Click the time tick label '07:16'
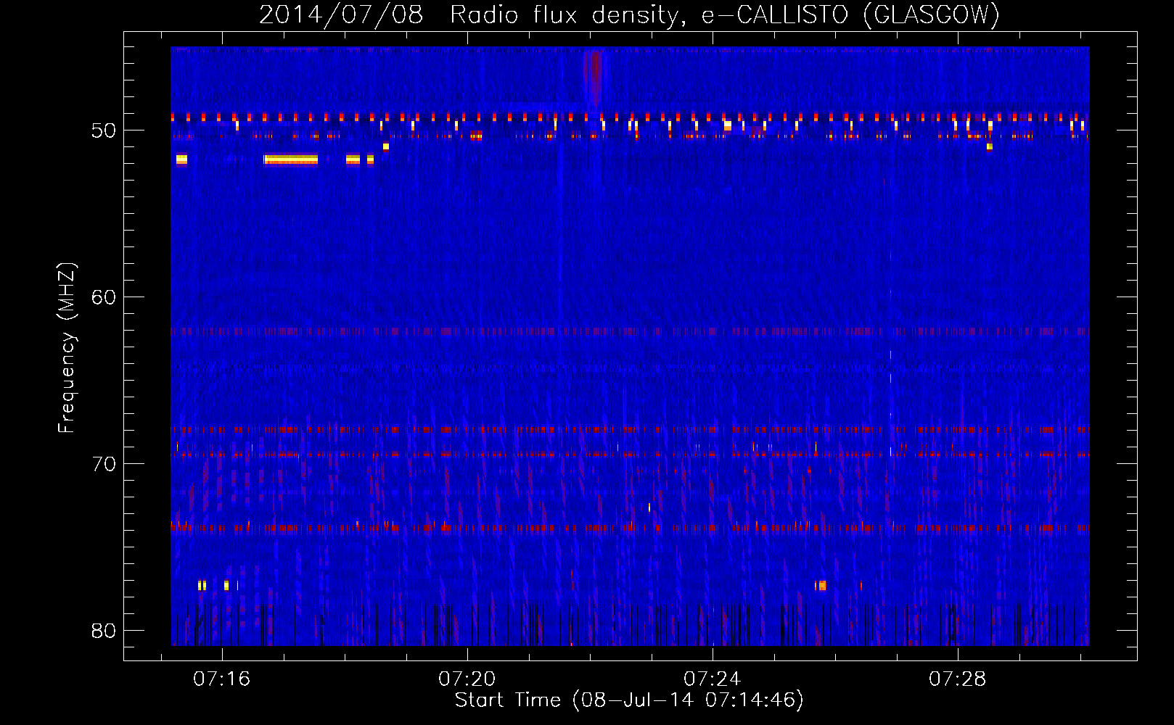1174x725 pixels. (x=222, y=679)
